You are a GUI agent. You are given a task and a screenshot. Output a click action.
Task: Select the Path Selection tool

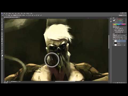(x=2, y=47)
